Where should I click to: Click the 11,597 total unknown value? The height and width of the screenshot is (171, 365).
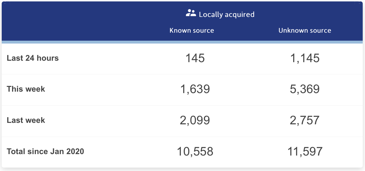(305, 152)
